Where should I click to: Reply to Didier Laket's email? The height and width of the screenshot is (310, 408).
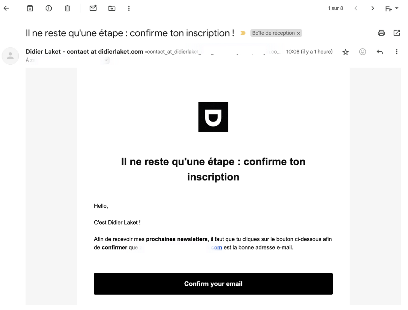[380, 52]
